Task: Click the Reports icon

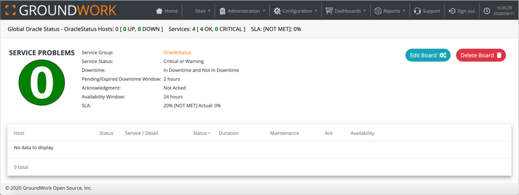Action: (378, 11)
